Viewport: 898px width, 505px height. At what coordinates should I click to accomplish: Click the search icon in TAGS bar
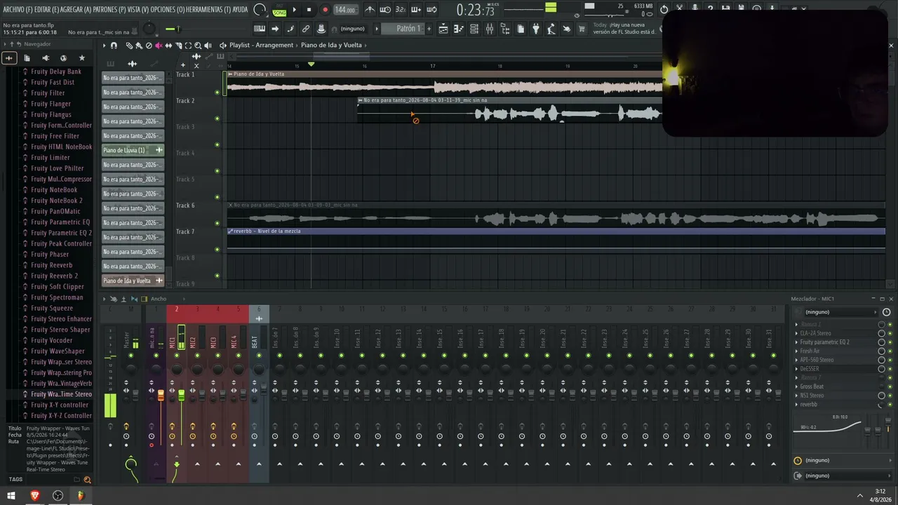pos(87,480)
